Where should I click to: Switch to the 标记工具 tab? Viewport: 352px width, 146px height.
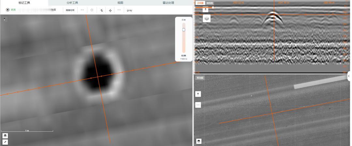coord(24,3)
